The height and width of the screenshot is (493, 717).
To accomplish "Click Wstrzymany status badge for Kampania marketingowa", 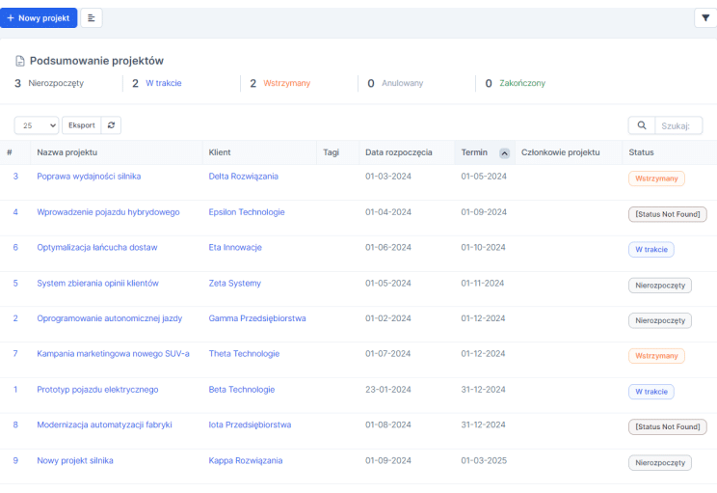I will pyautogui.click(x=656, y=356).
